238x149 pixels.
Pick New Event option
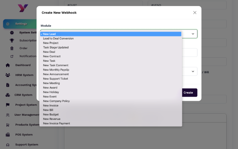click(111, 97)
